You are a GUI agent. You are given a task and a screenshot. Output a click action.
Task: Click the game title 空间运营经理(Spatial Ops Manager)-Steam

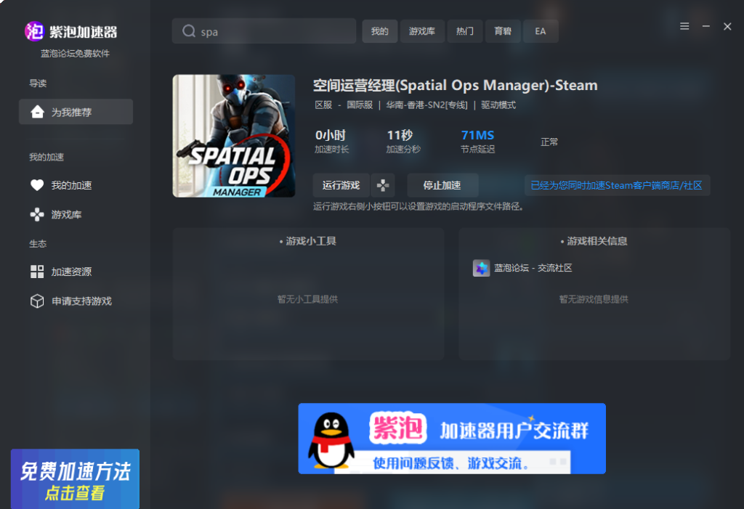(455, 85)
